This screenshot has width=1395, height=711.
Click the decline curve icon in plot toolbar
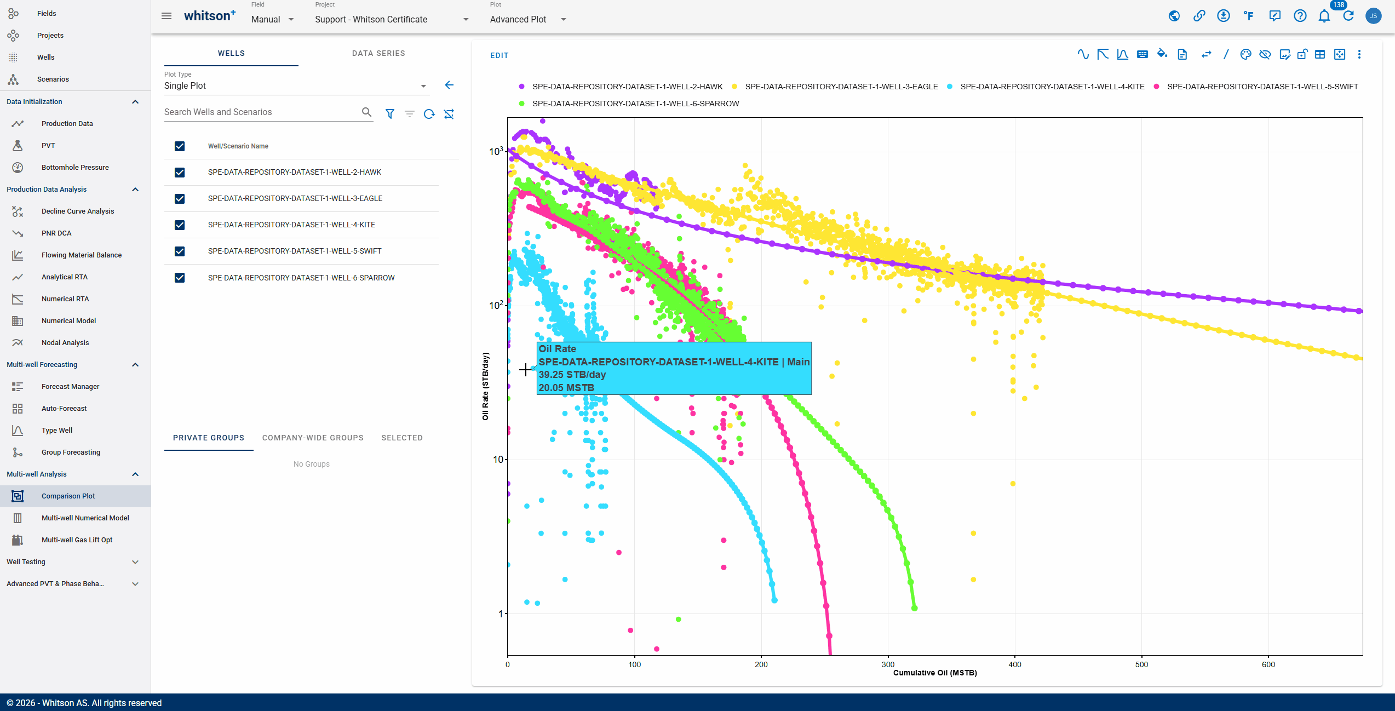point(1103,54)
